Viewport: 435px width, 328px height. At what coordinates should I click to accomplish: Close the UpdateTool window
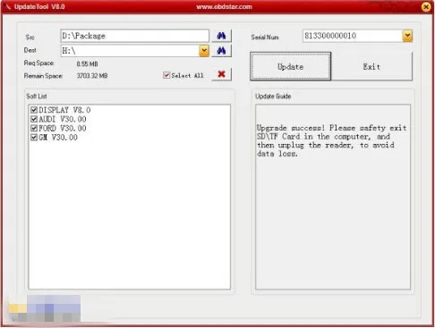click(426, 6)
